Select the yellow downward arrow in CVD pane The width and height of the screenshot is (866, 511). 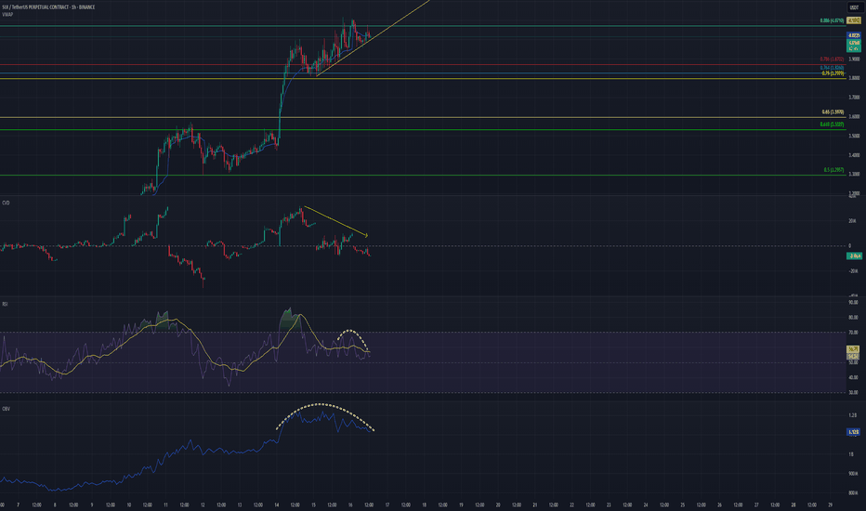335,221
